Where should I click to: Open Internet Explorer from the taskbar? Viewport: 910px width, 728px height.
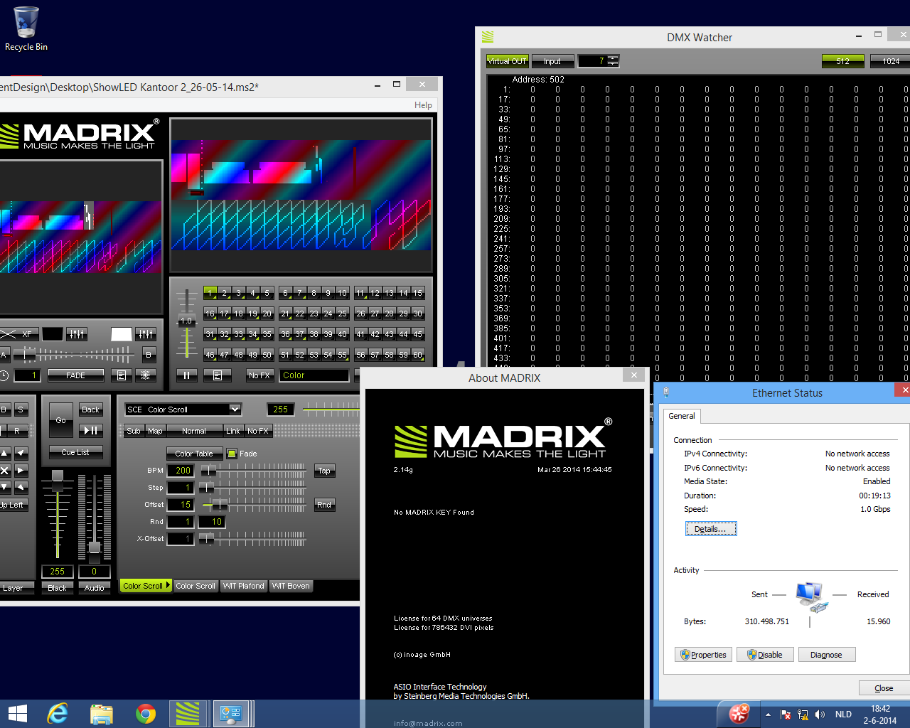[x=57, y=714]
